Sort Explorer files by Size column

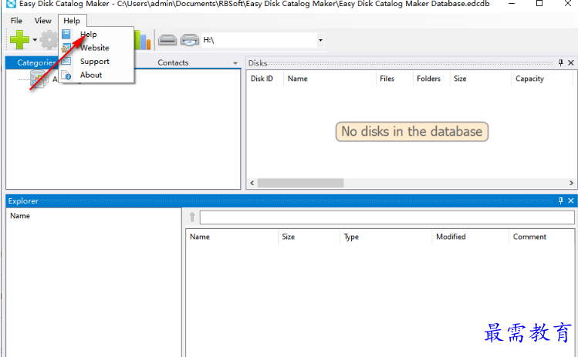tap(309, 237)
